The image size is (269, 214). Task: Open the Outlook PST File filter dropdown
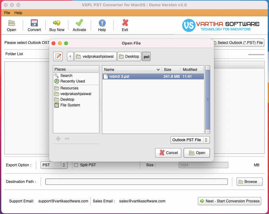pos(190,140)
